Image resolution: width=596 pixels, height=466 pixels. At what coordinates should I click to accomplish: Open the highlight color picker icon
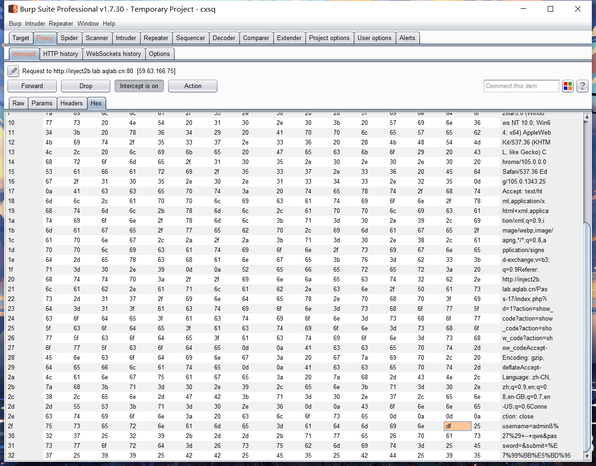point(568,86)
